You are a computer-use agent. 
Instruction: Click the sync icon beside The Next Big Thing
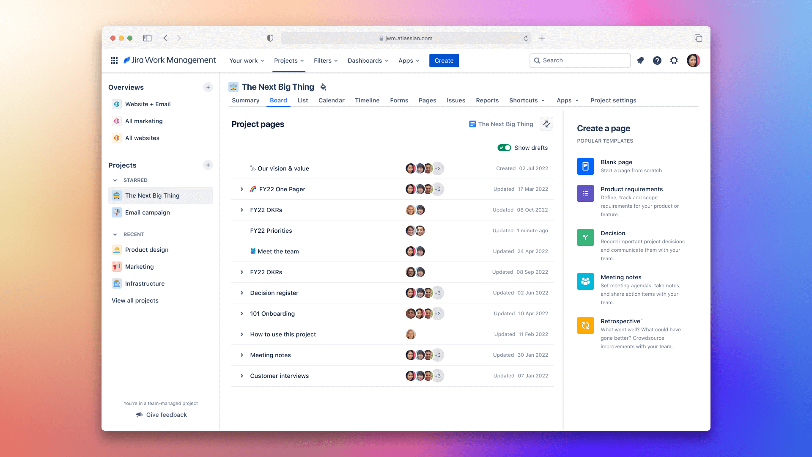(x=546, y=124)
